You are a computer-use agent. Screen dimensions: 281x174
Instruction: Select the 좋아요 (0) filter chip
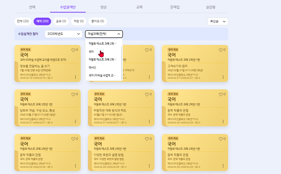(98, 21)
